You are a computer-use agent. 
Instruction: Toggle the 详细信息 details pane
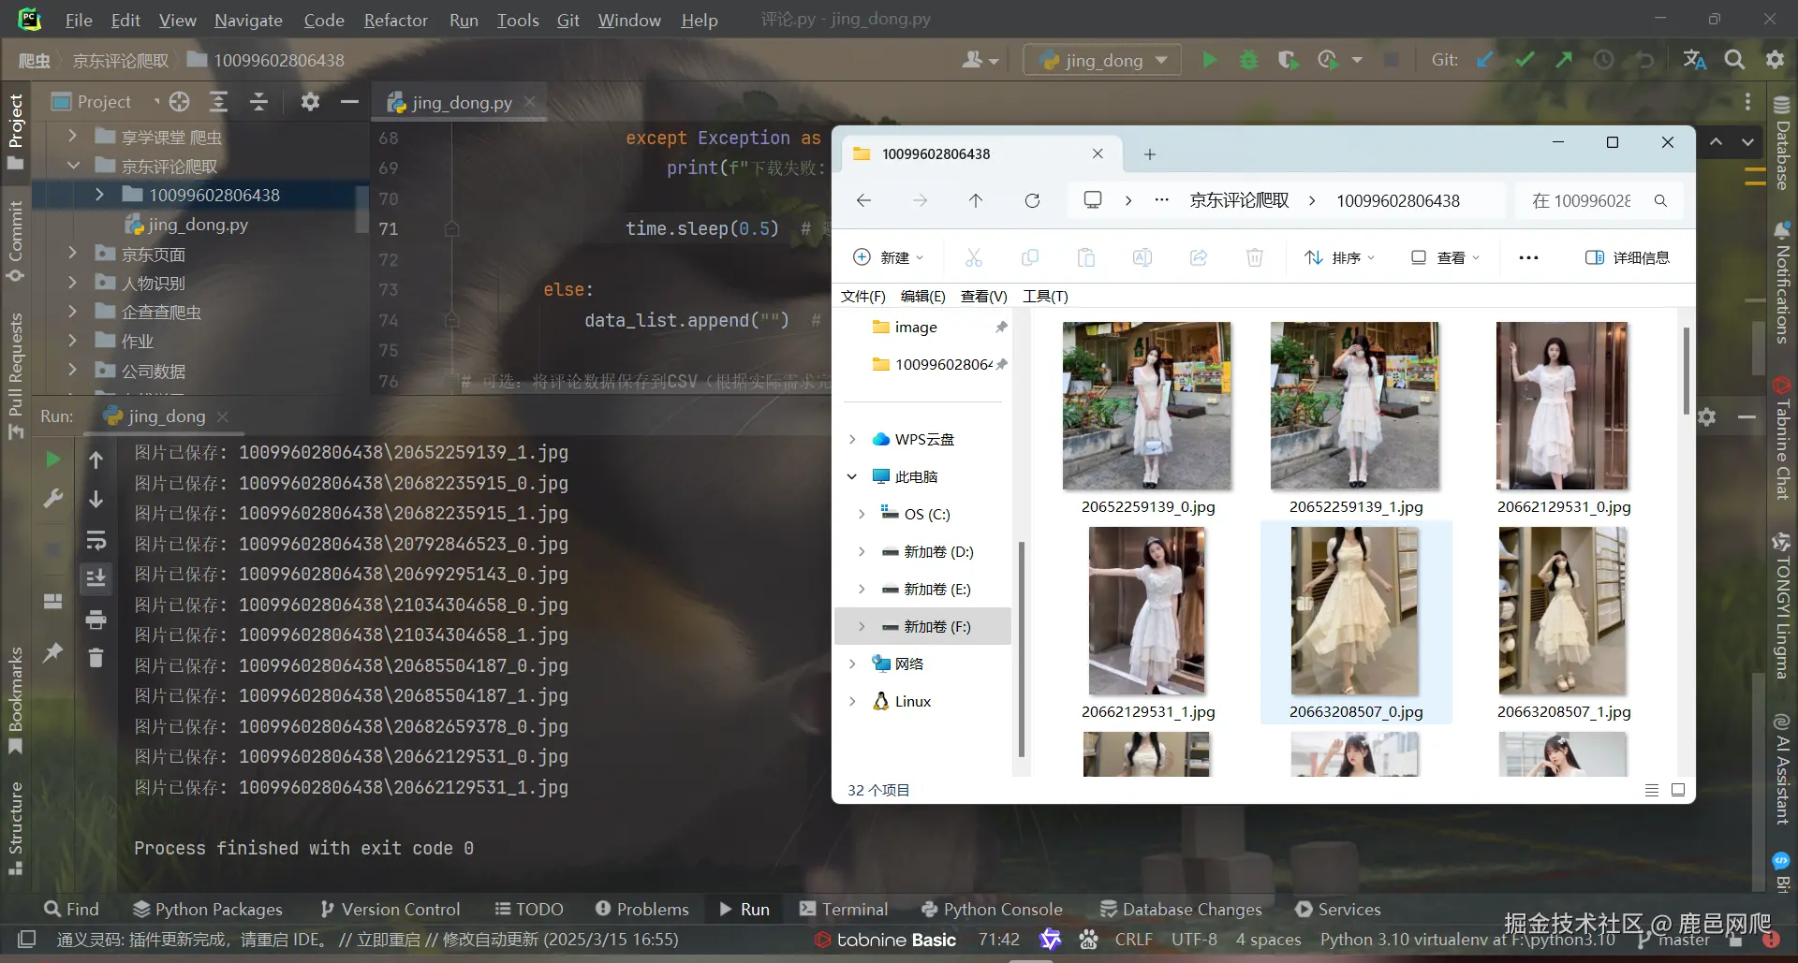[x=1628, y=258]
